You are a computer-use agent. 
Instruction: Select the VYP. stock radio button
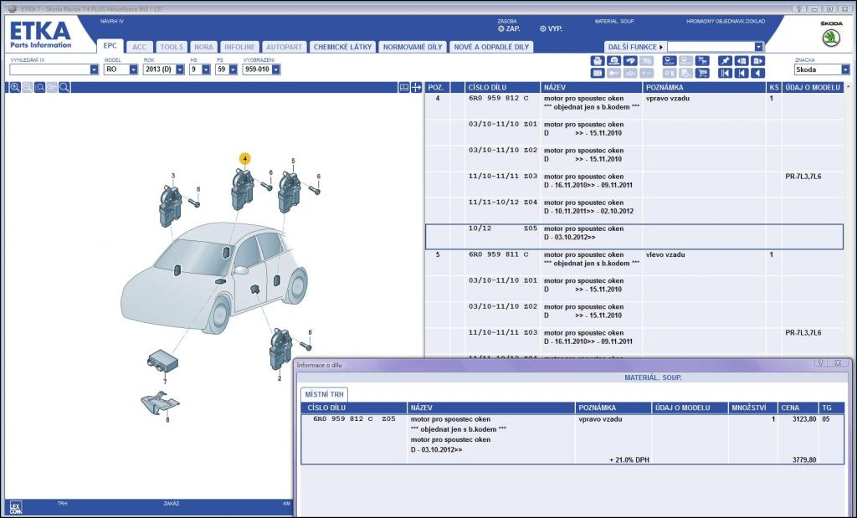542,29
